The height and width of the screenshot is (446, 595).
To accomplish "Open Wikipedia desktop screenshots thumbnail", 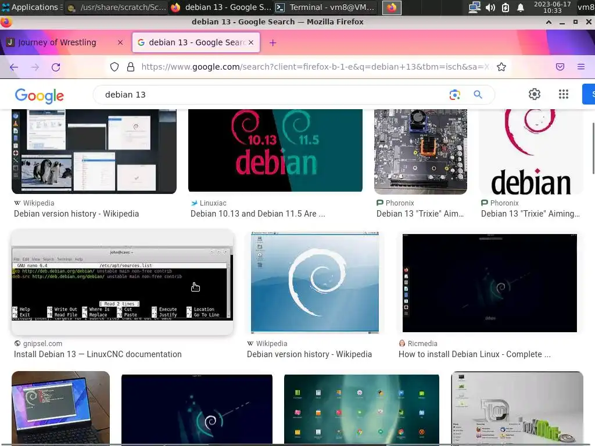I will pos(94,152).
